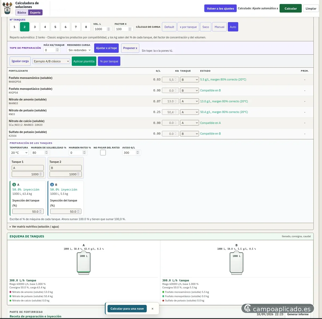Open tank dropdown for Nitrato de potasio

(x=189, y=112)
